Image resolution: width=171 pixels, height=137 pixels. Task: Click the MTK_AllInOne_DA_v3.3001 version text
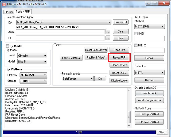tap(48, 27)
